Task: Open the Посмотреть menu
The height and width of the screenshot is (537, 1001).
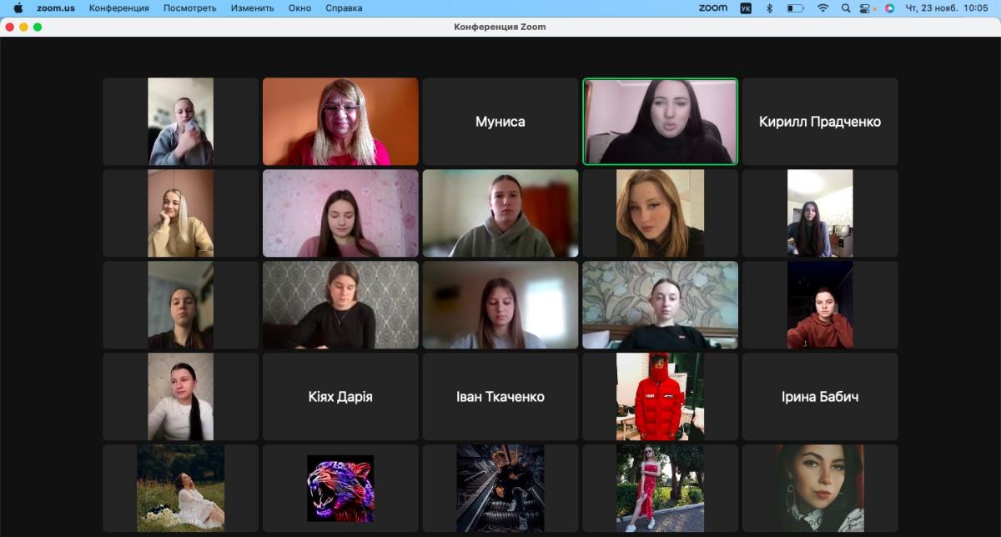Action: click(x=189, y=8)
